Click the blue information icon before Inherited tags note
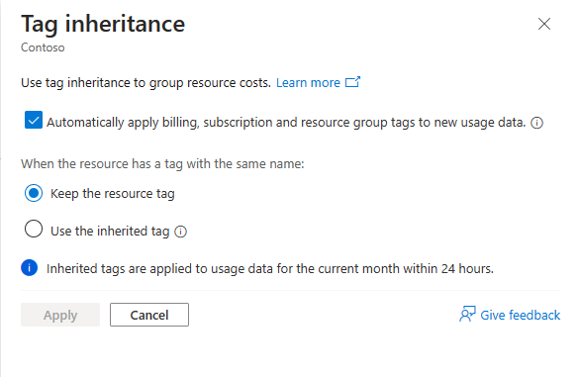The height and width of the screenshot is (377, 580). 30,267
